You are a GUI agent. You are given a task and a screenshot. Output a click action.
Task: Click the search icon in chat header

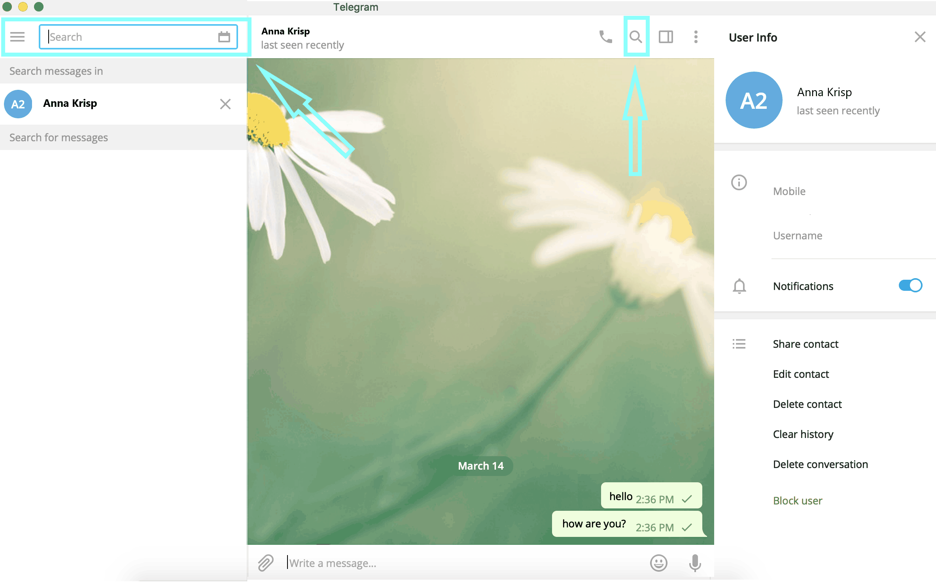click(635, 37)
